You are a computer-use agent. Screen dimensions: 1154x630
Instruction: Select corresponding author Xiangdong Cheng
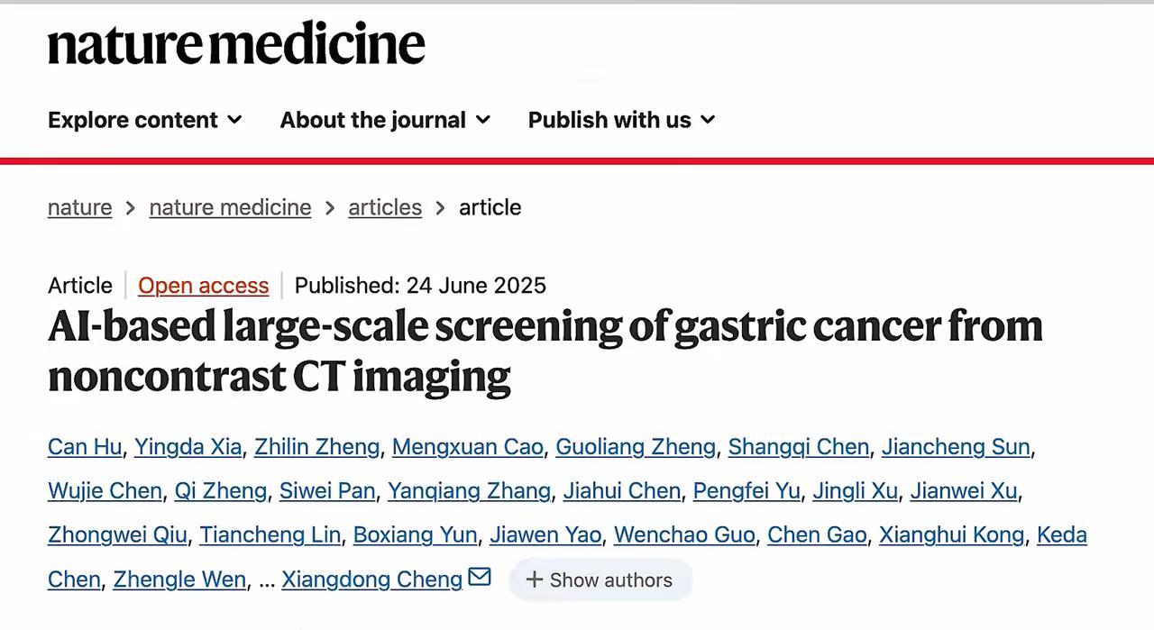(371, 580)
